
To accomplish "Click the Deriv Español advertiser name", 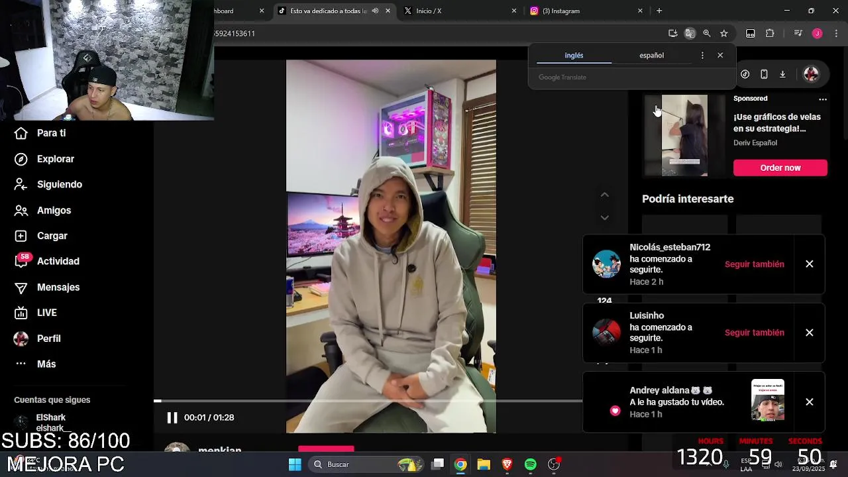I will (x=755, y=143).
